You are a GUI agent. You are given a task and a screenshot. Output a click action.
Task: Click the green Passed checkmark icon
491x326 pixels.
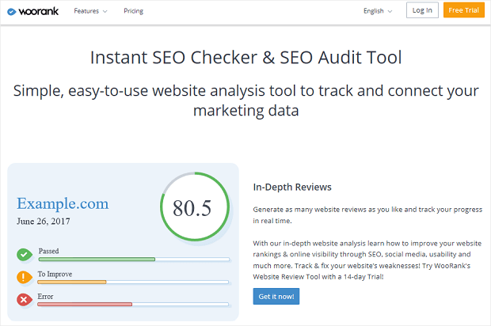25,254
